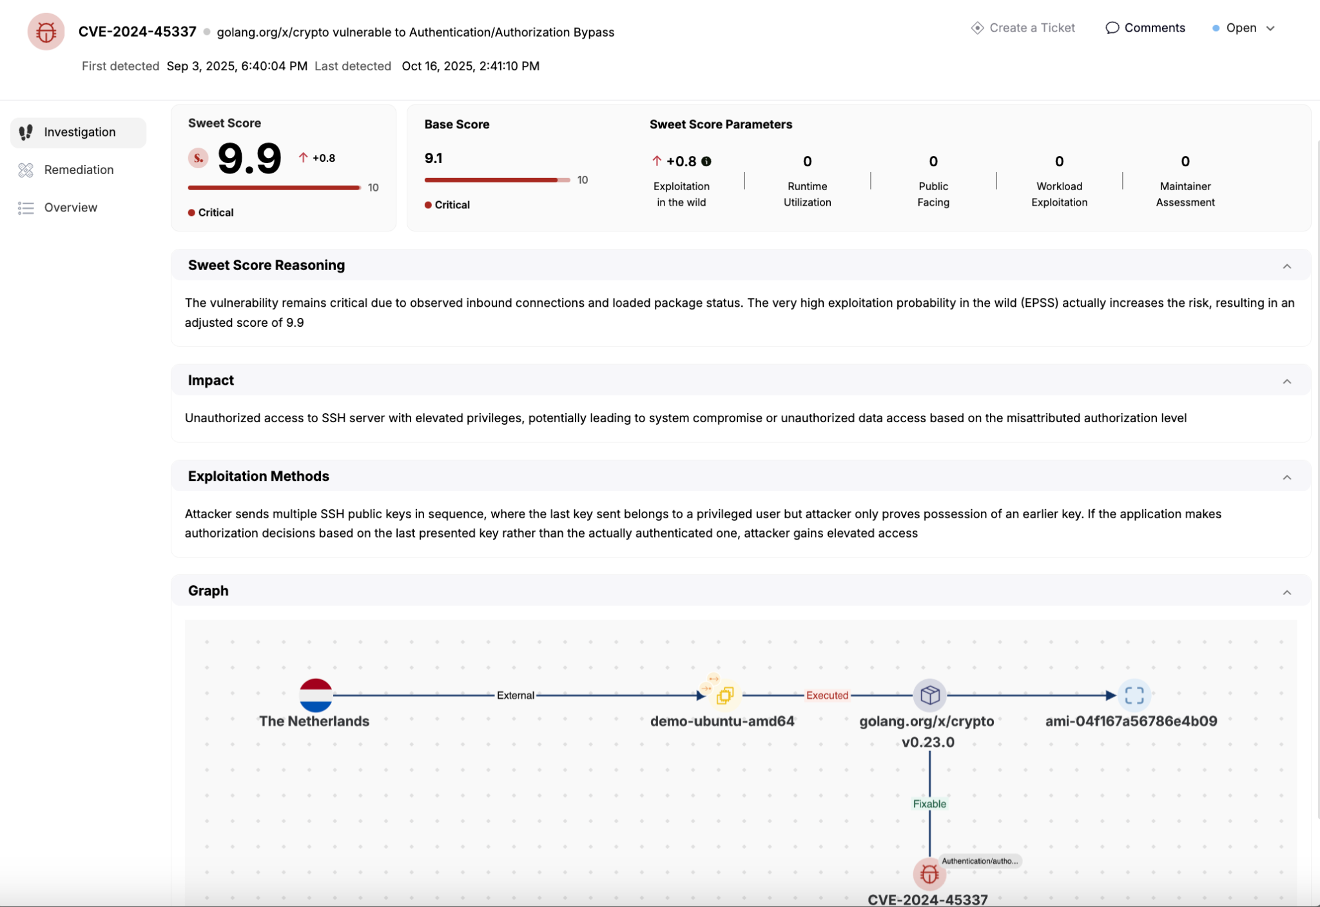1320x907 pixels.
Task: Select the demo-ubuntu-amd64 workload node icon
Action: tap(724, 695)
